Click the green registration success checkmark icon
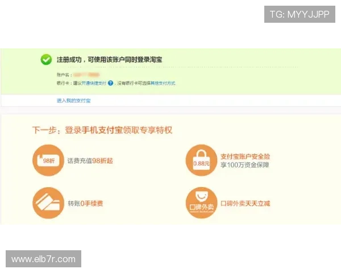The height and width of the screenshot is (273, 341). tap(46, 59)
